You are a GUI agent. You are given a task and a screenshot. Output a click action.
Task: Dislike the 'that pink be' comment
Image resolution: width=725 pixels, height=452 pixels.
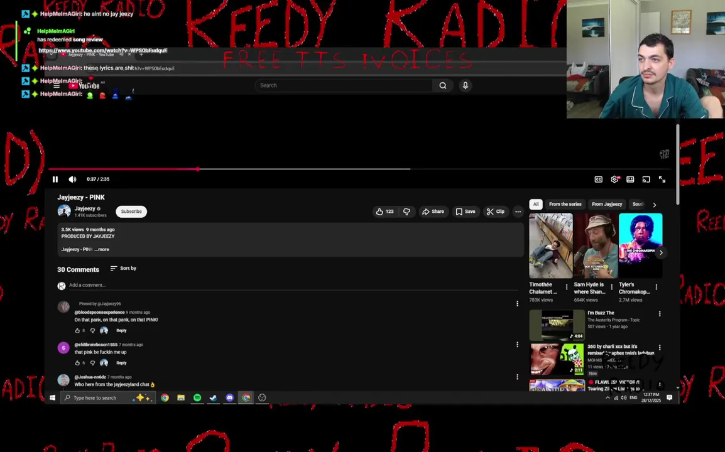[92, 363]
